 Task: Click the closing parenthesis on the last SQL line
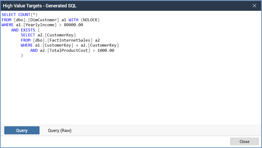tap(22, 55)
